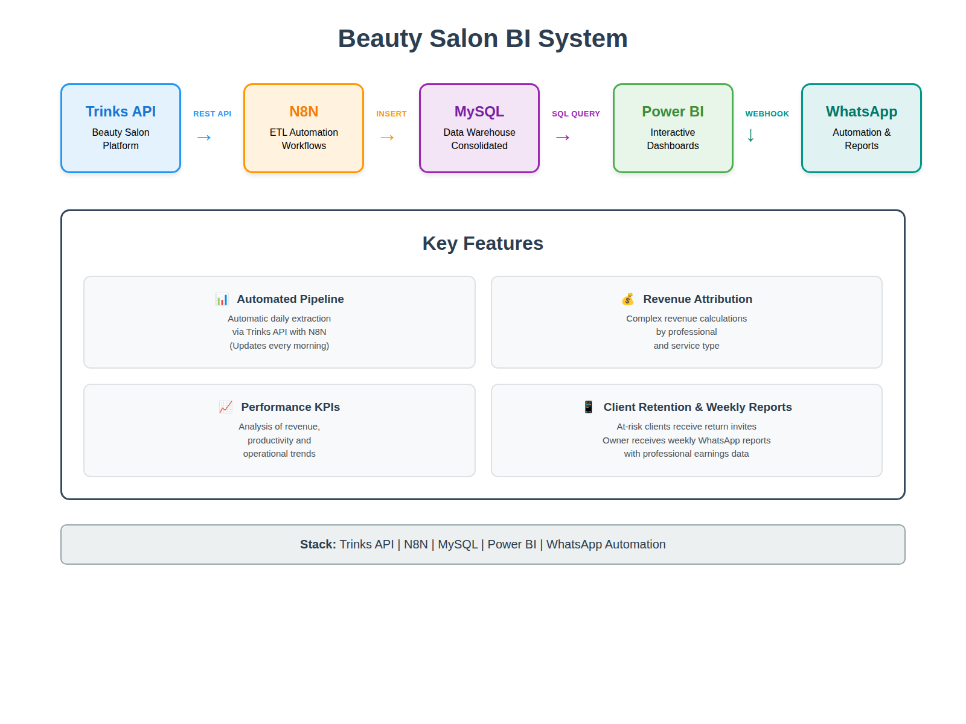
Task: Open the Revenue Attribution feature card
Action: tap(686, 322)
